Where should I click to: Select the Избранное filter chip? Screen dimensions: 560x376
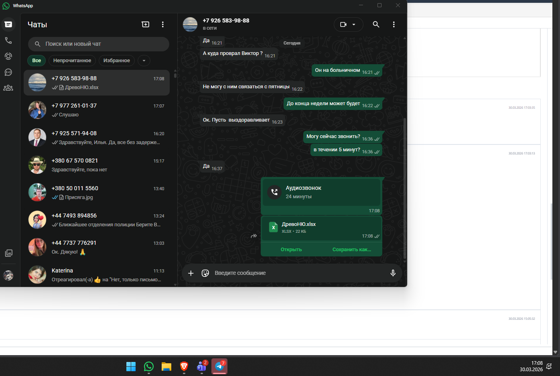[x=117, y=61]
